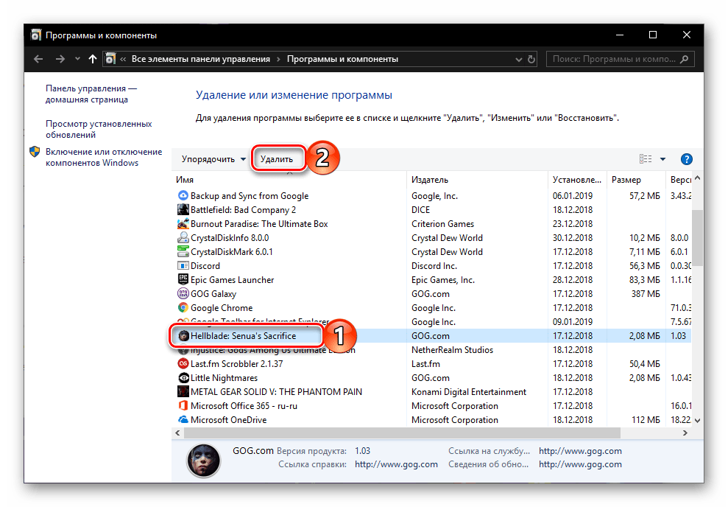The height and width of the screenshot is (507, 728).
Task: Select Hellblade: Senua's Sacrifice name
Action: click(x=243, y=336)
